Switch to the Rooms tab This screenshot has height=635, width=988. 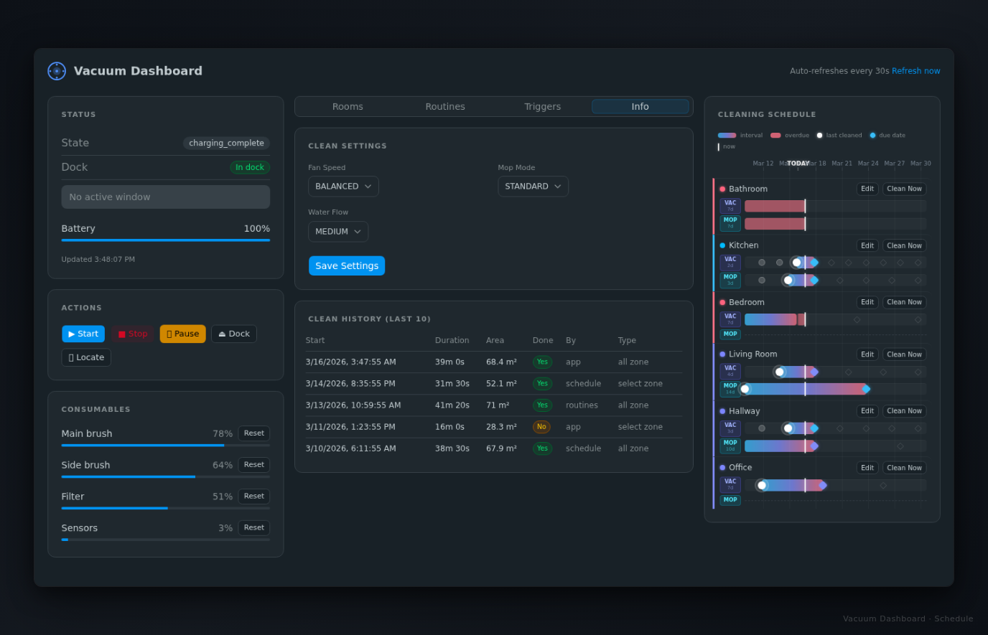coord(348,106)
